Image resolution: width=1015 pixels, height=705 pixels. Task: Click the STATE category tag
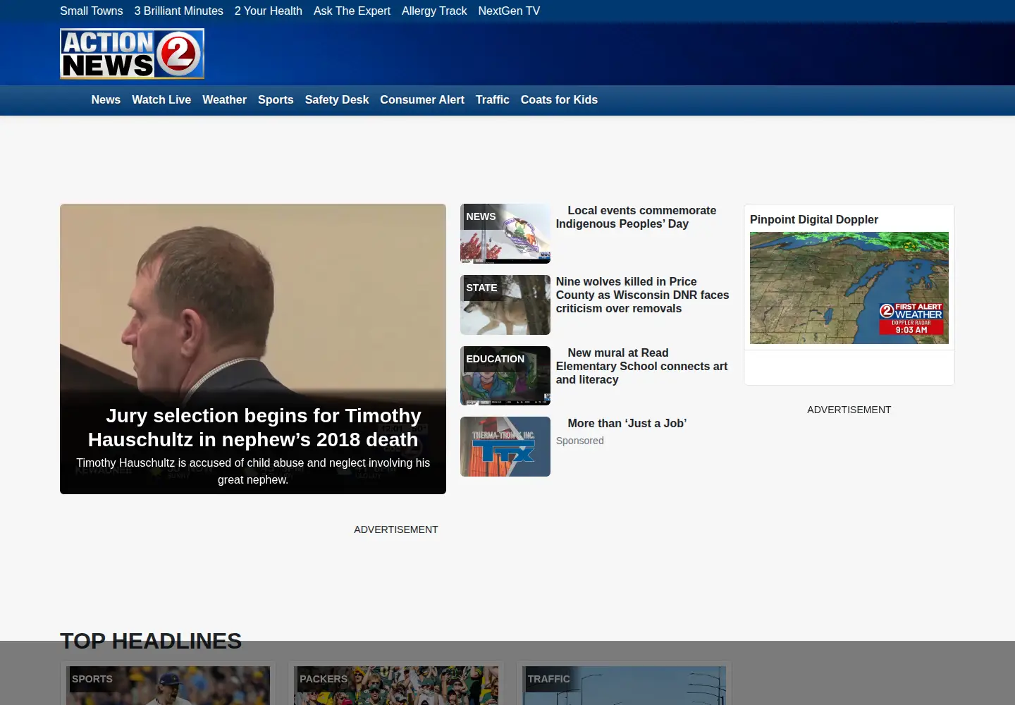point(481,288)
